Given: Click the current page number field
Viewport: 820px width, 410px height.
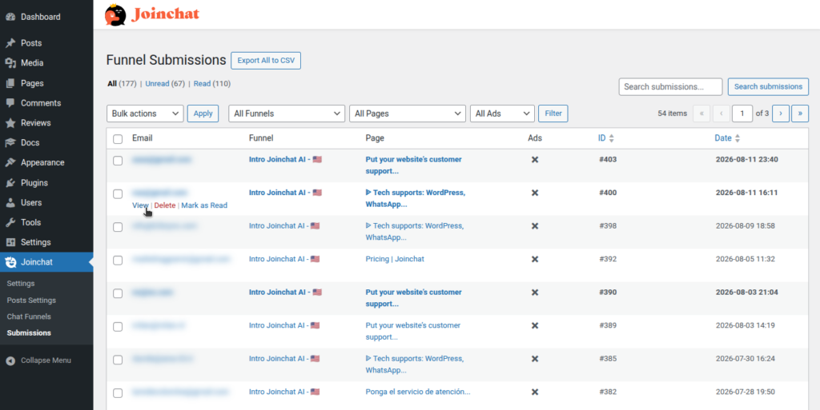Looking at the screenshot, I should (742, 113).
